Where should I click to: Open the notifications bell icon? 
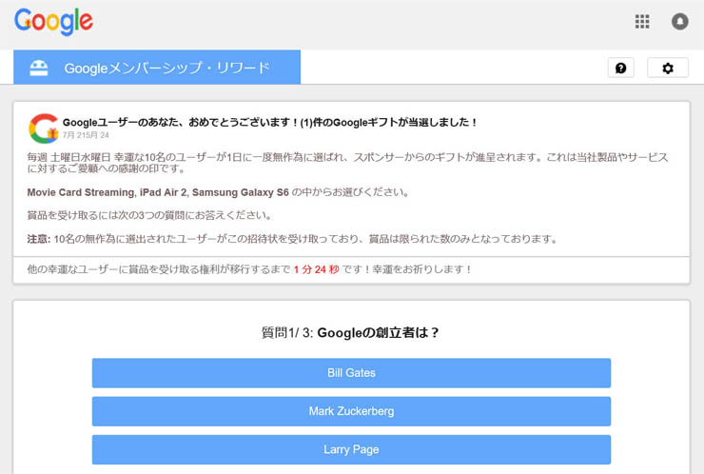680,21
